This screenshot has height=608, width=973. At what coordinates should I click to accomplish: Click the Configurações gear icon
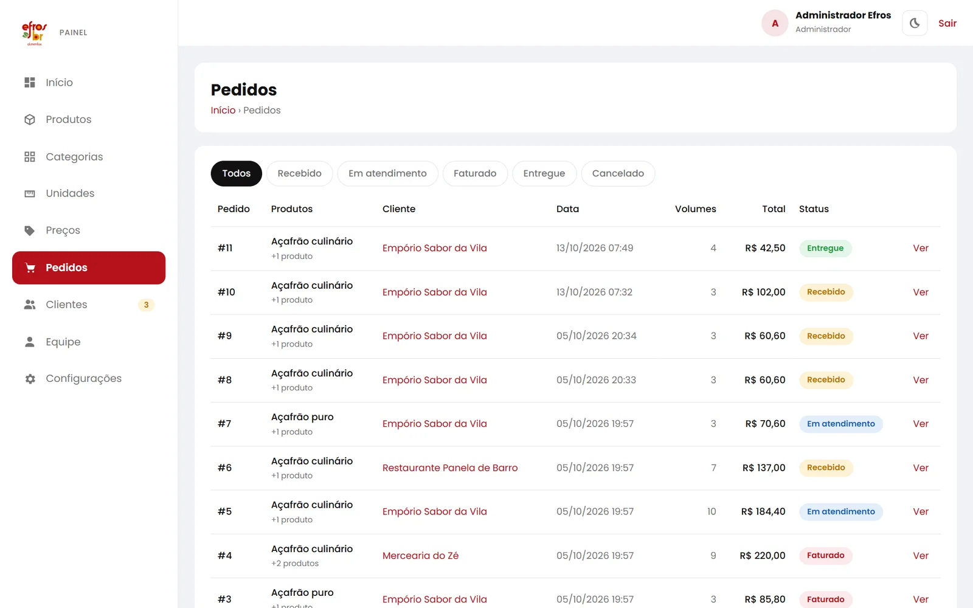[x=30, y=379]
